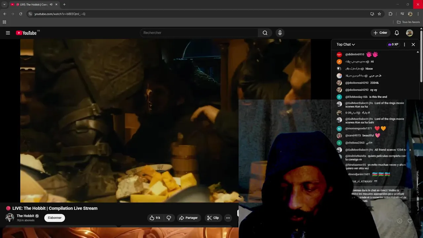Open The Hobbit channel avatar
The image size is (423, 238).
tap(10, 218)
